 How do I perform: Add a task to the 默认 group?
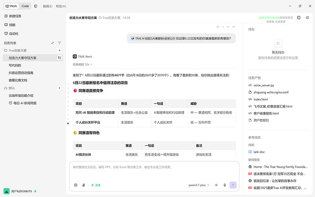click(x=59, y=88)
